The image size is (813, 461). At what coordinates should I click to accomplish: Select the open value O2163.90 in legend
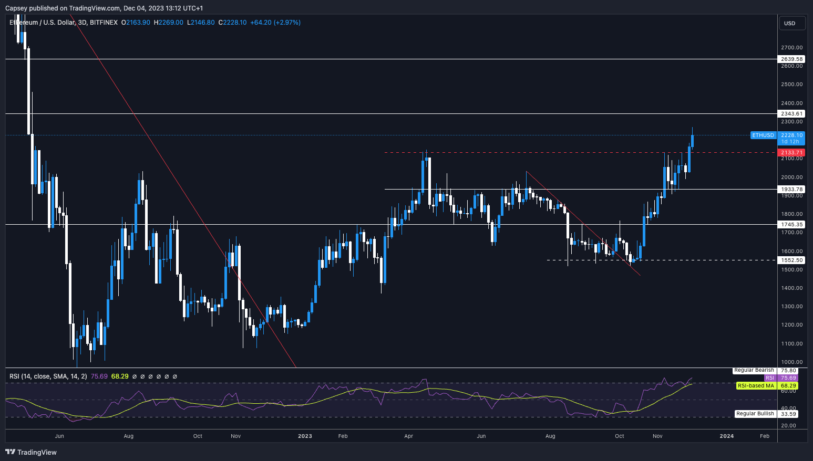coord(136,23)
